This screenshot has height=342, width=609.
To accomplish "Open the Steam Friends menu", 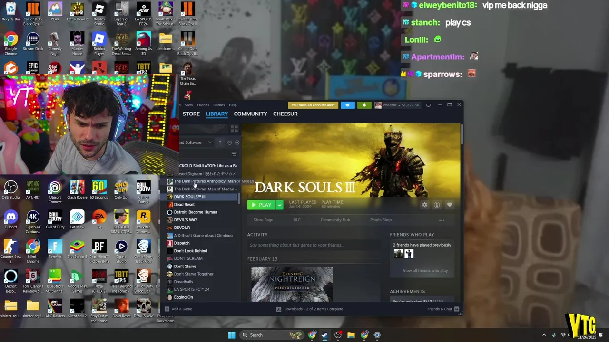I will (203, 105).
